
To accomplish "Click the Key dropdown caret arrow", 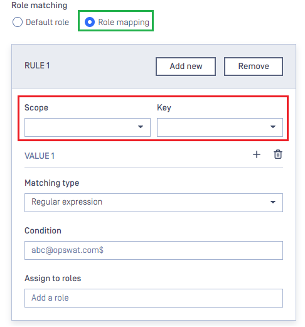I will (273, 127).
